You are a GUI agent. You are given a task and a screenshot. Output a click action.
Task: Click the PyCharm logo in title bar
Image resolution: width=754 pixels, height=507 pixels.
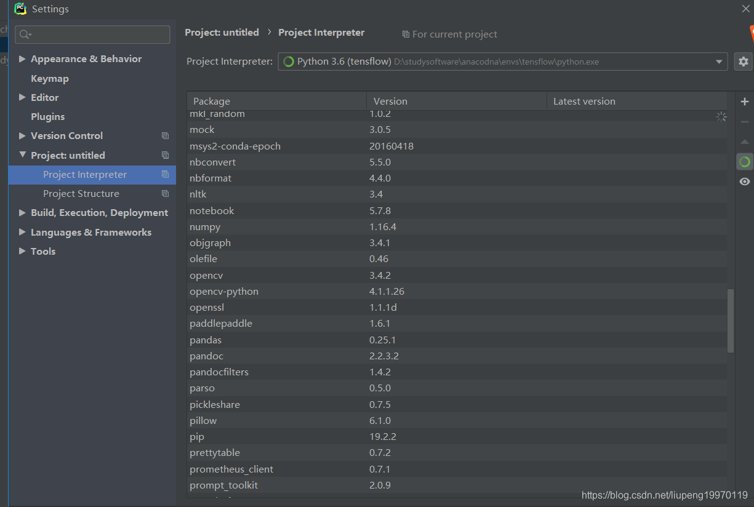pos(20,9)
